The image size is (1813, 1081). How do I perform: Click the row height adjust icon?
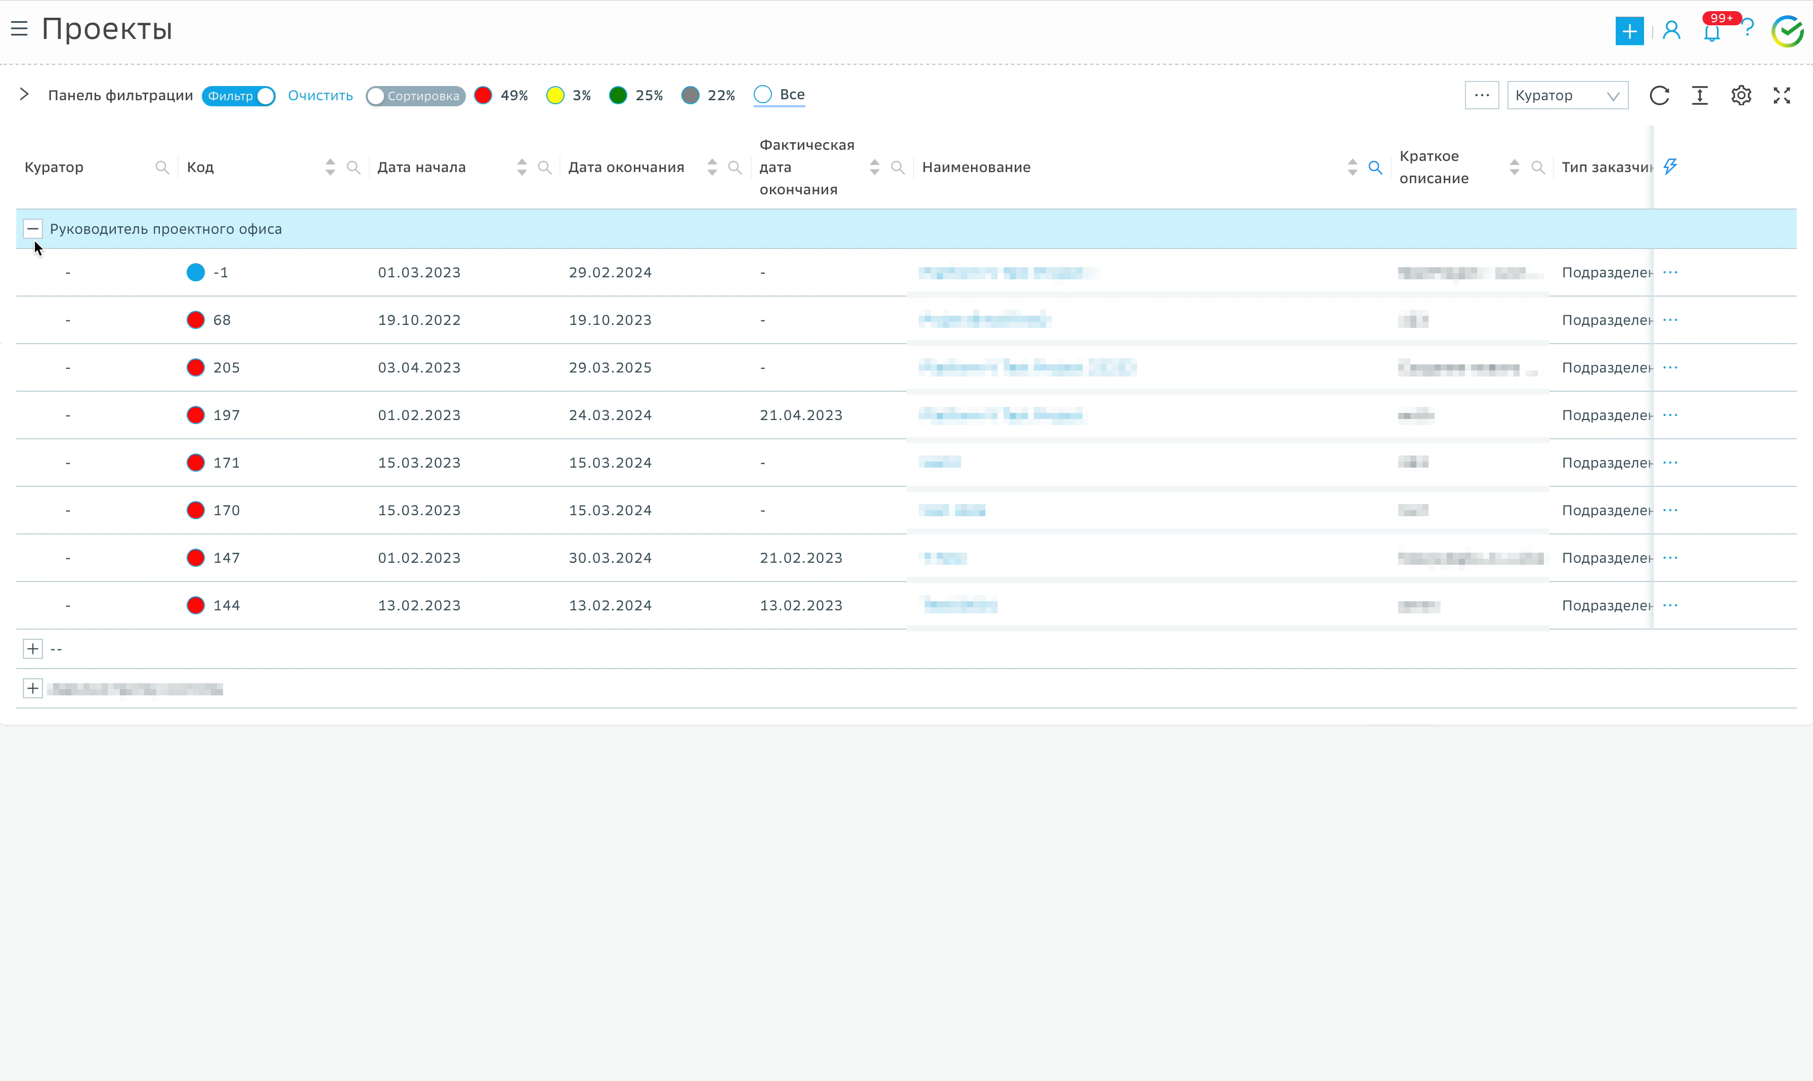point(1699,96)
